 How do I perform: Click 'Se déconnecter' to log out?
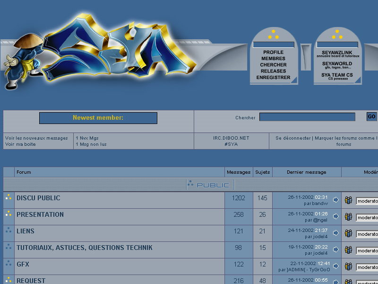click(x=293, y=138)
